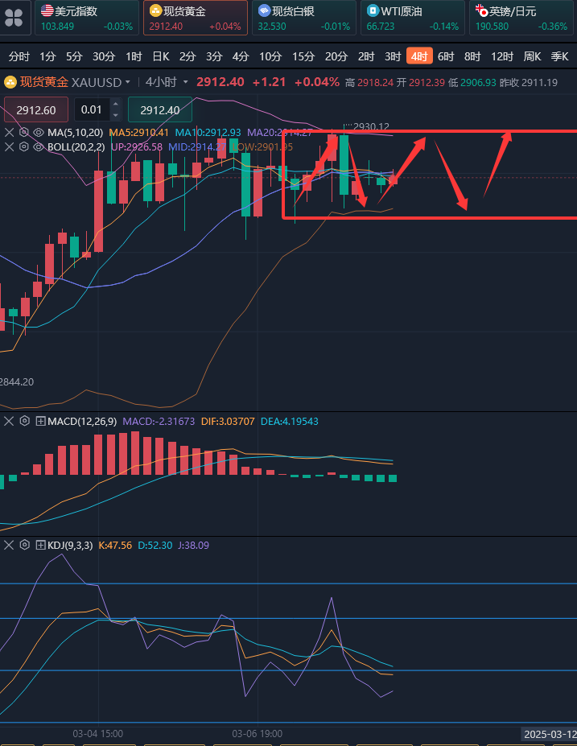577x746 pixels.
Task: Switch to the 2分 timeframe
Action: [x=188, y=56]
